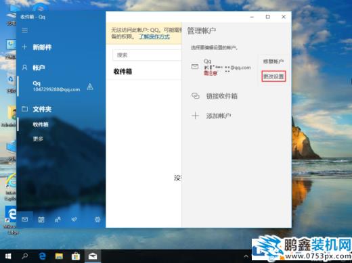Switch to Mail via bottom envelope icon
The height and width of the screenshot is (263, 352).
(24, 219)
